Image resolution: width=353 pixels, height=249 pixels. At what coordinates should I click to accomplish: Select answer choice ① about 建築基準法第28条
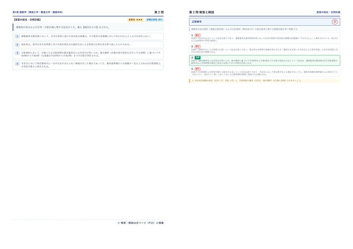(88, 36)
